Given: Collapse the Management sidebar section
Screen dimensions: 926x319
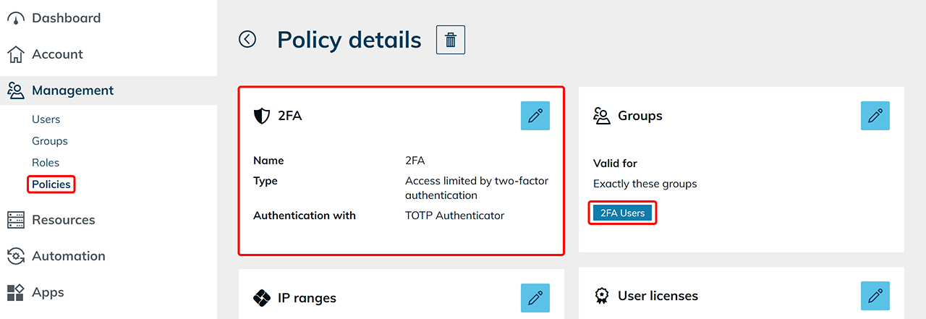Looking at the screenshot, I should pos(72,90).
